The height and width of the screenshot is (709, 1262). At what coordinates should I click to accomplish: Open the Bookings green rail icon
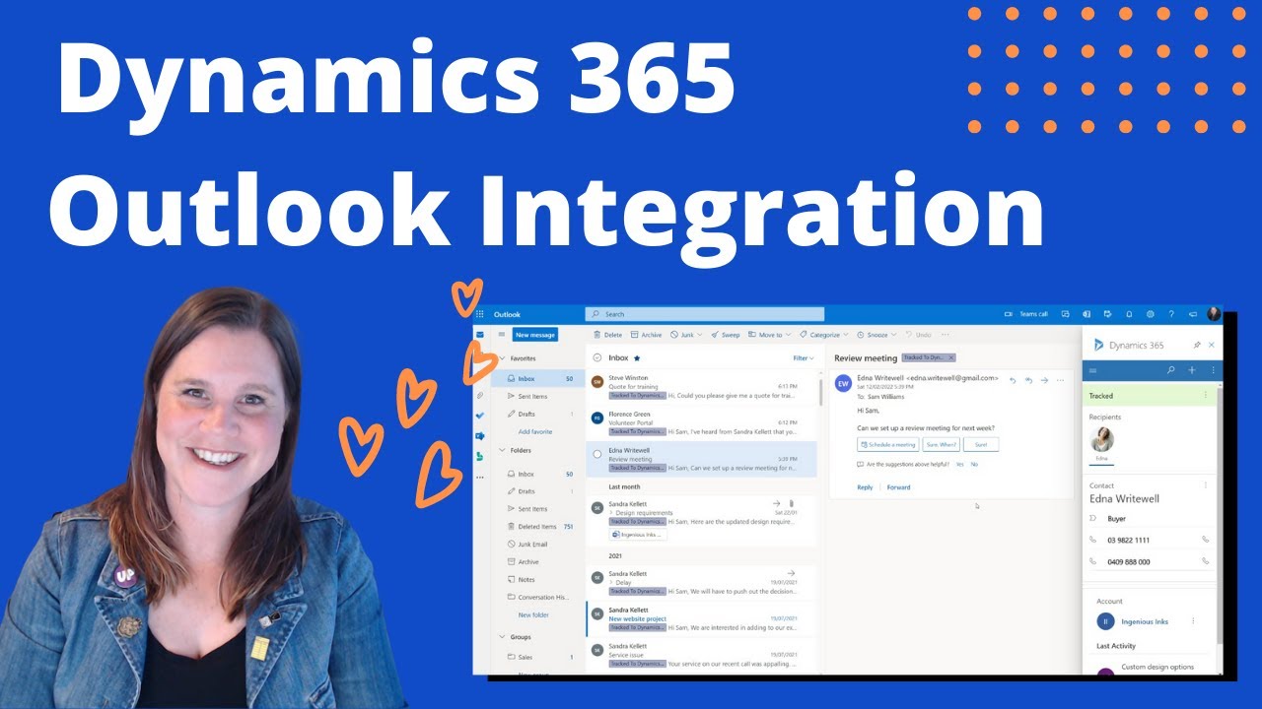pyautogui.click(x=480, y=456)
